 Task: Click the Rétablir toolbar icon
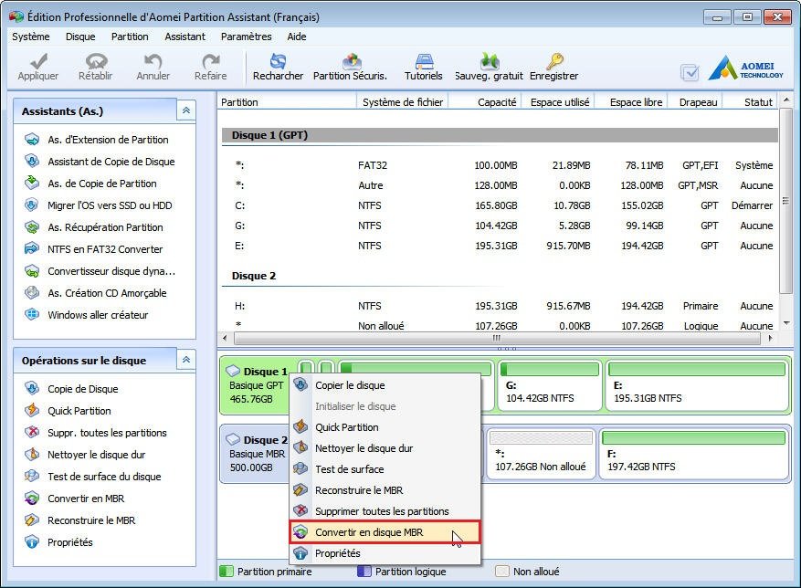tap(96, 61)
